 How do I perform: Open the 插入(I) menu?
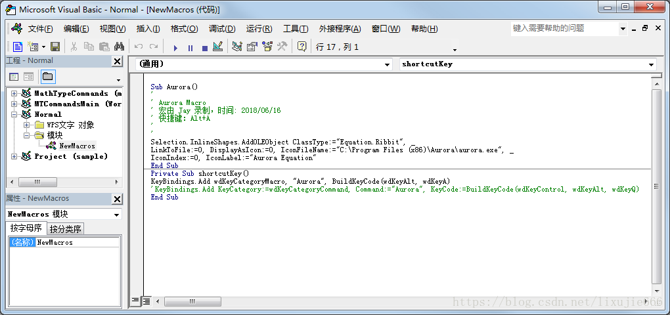point(148,29)
